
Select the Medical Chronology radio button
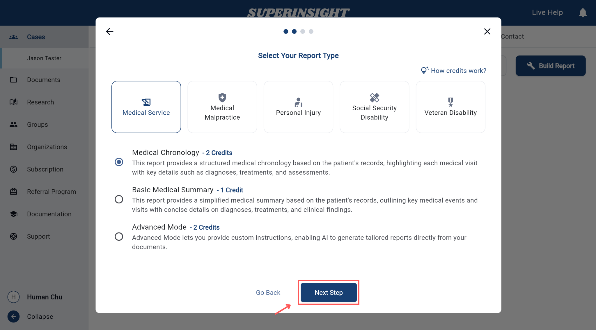[x=119, y=162]
